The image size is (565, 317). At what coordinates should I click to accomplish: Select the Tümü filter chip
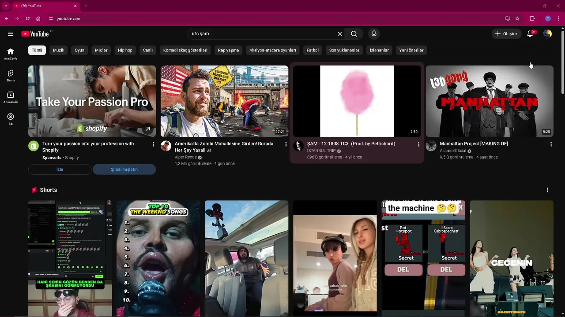[x=37, y=50]
